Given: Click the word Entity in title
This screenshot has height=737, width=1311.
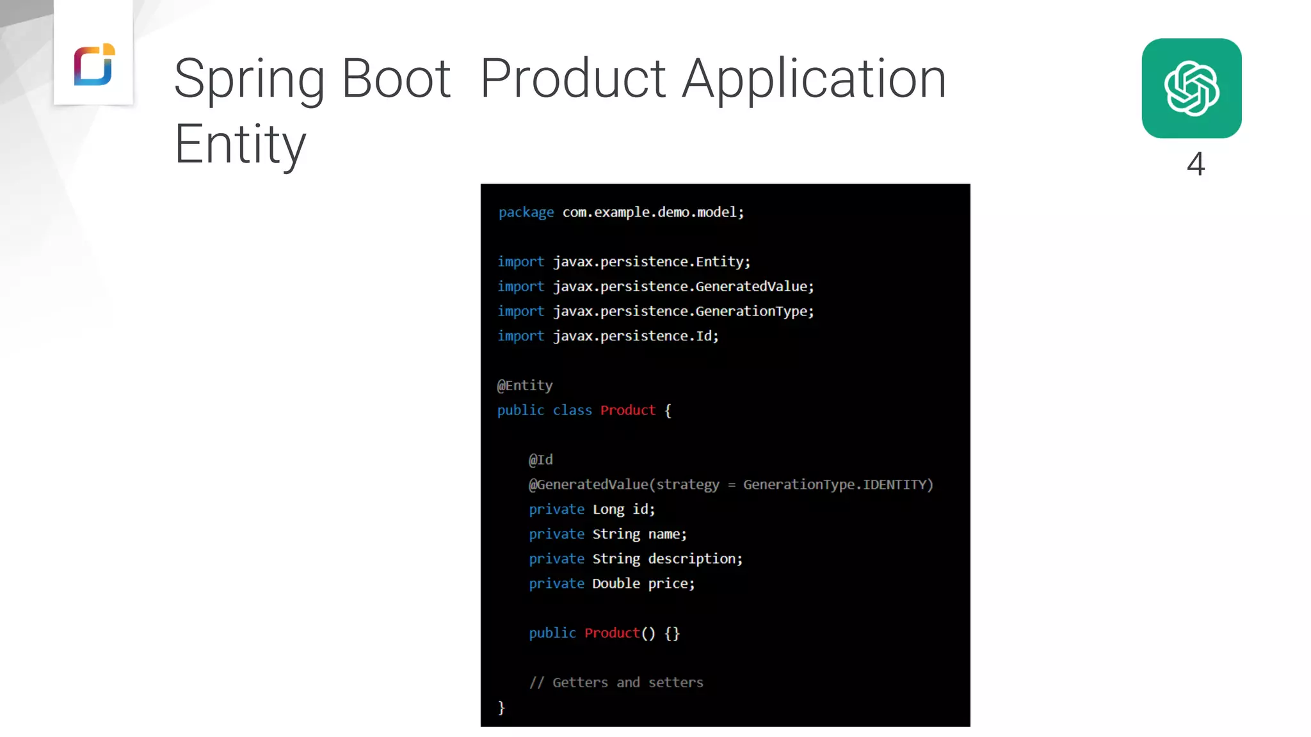Looking at the screenshot, I should click(240, 144).
